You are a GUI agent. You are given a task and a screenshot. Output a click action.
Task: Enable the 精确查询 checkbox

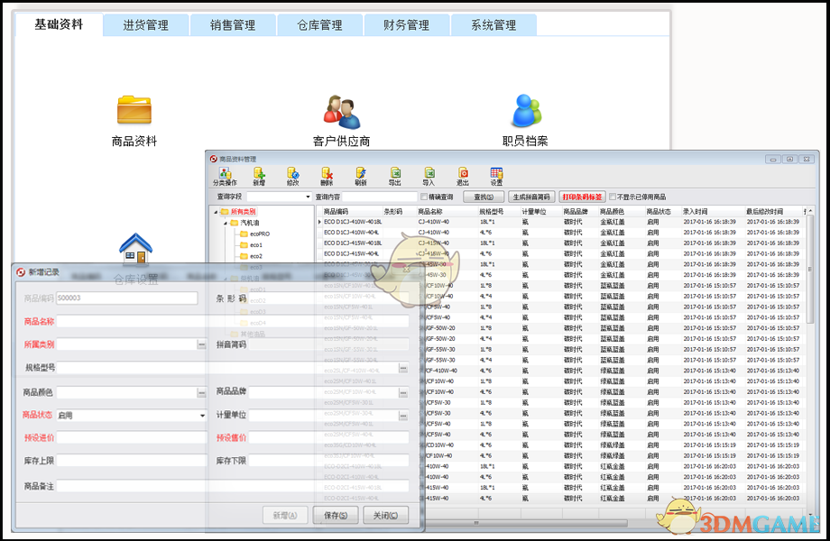(423, 197)
